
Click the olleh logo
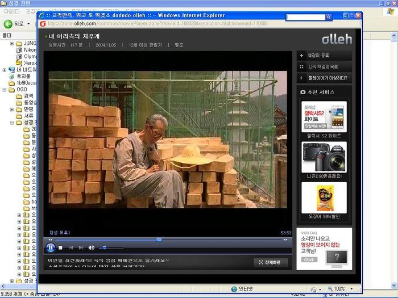pyautogui.click(x=337, y=39)
